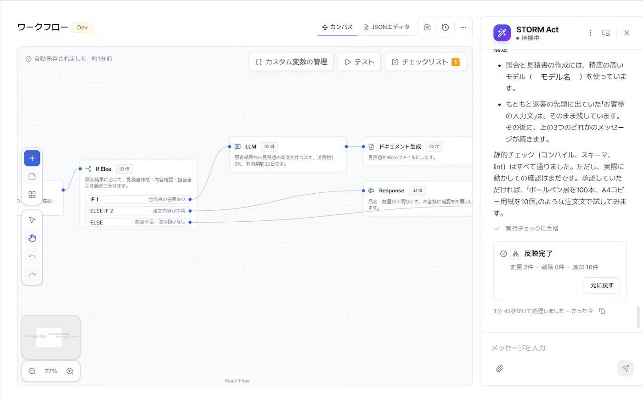Switch to the カンバス tab
This screenshot has width=643, height=398.
coord(337,27)
